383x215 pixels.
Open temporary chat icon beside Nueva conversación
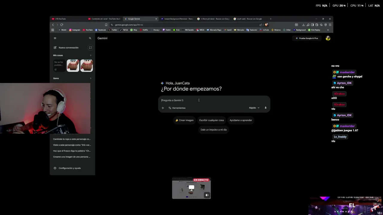click(90, 47)
